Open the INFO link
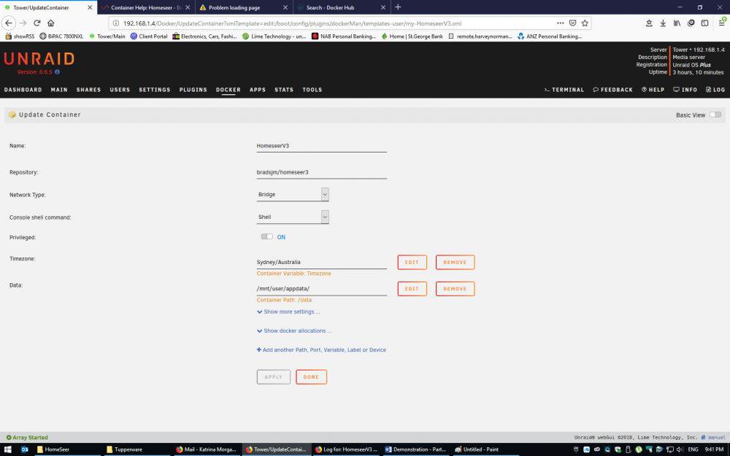The height and width of the screenshot is (456, 730). 685,89
